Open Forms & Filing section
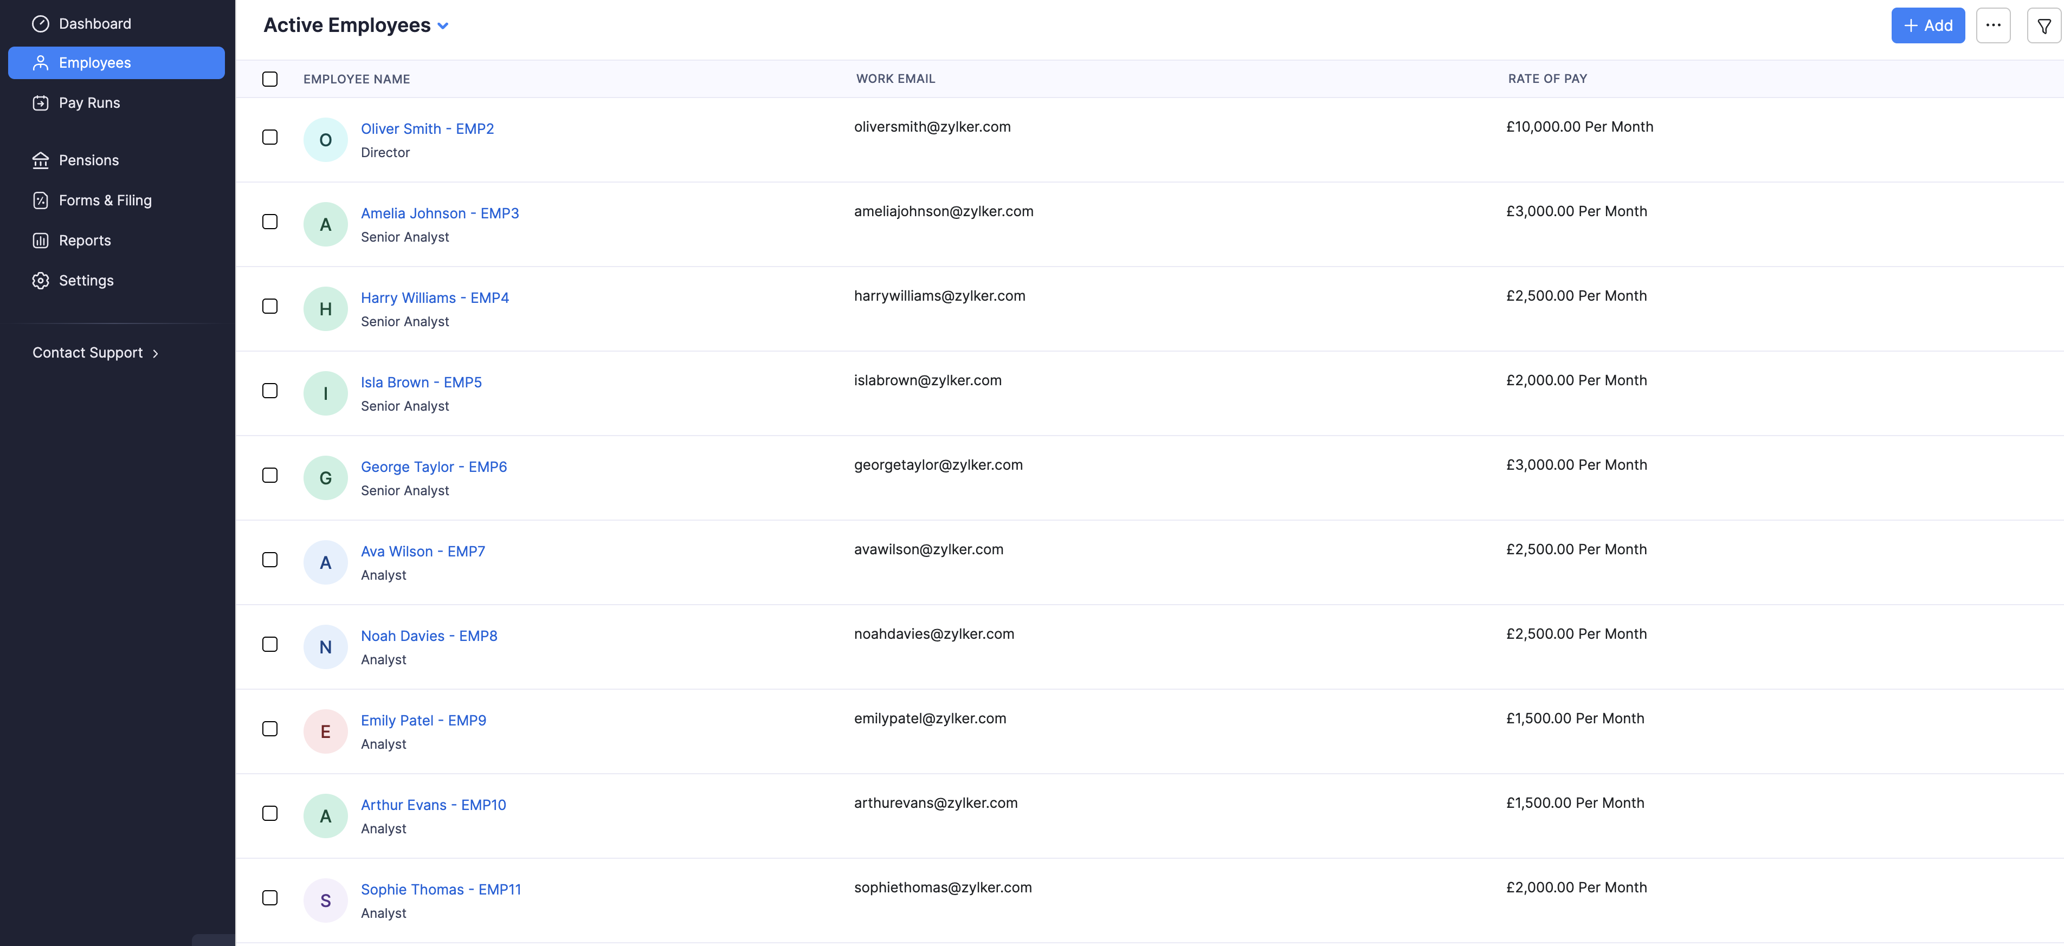 pyautogui.click(x=116, y=200)
